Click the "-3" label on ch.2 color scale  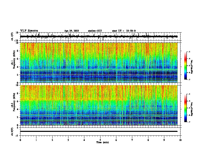click(189, 94)
